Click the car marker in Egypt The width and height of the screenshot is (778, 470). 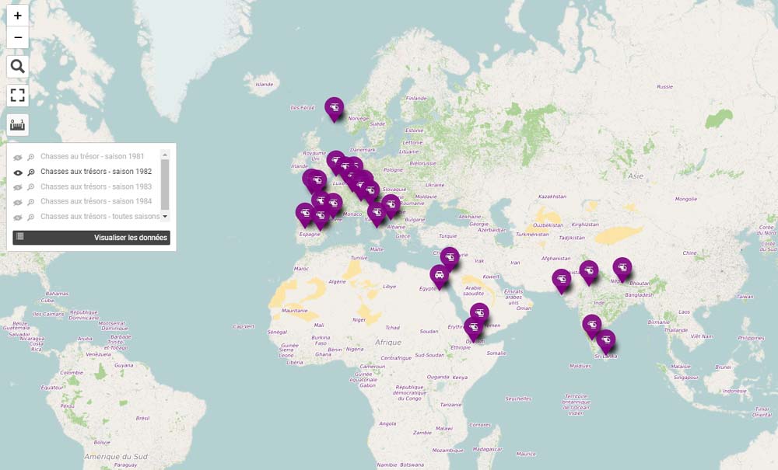tap(440, 274)
